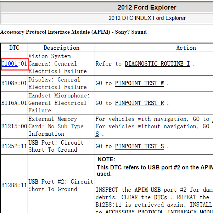This screenshot has height=213, width=213.
Task: Click the NOTE: label in B12B8:11 row
Action: (106, 159)
